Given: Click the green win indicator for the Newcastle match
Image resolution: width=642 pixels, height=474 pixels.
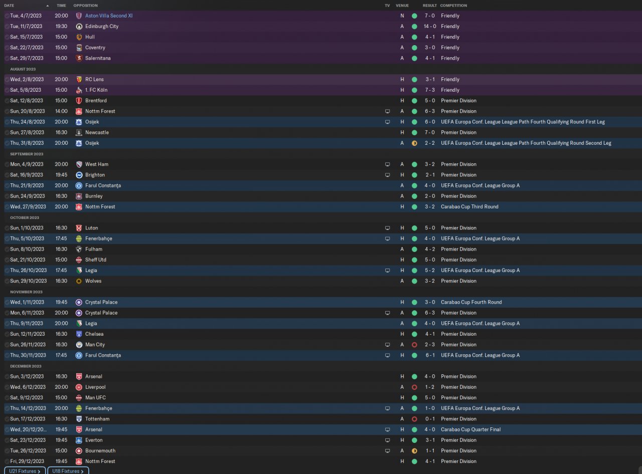Looking at the screenshot, I should coord(414,132).
